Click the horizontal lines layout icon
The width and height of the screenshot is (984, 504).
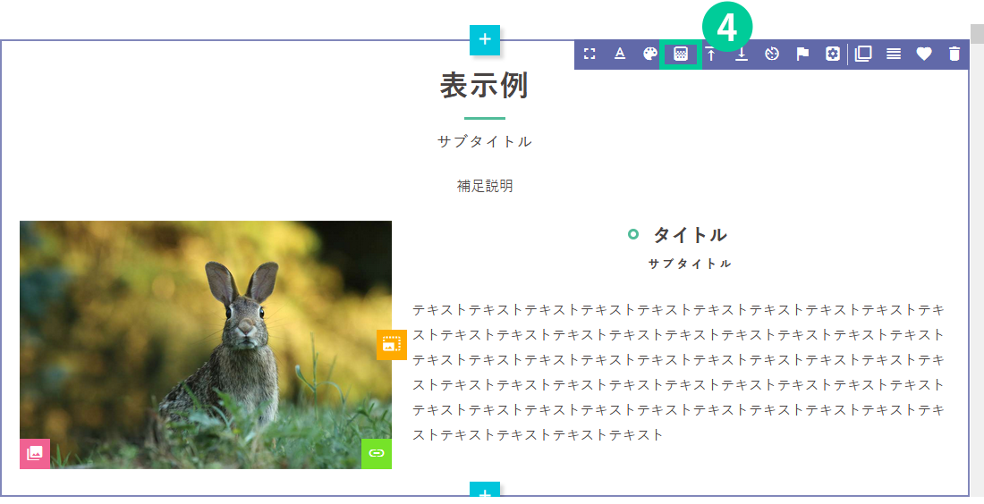[894, 55]
